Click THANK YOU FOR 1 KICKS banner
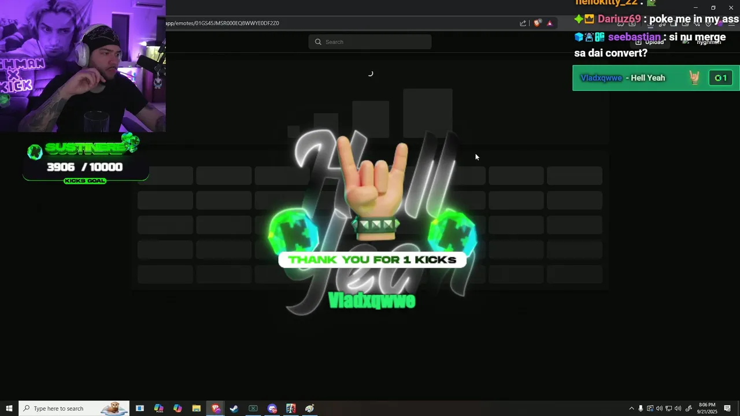This screenshot has width=740, height=416. click(x=372, y=259)
